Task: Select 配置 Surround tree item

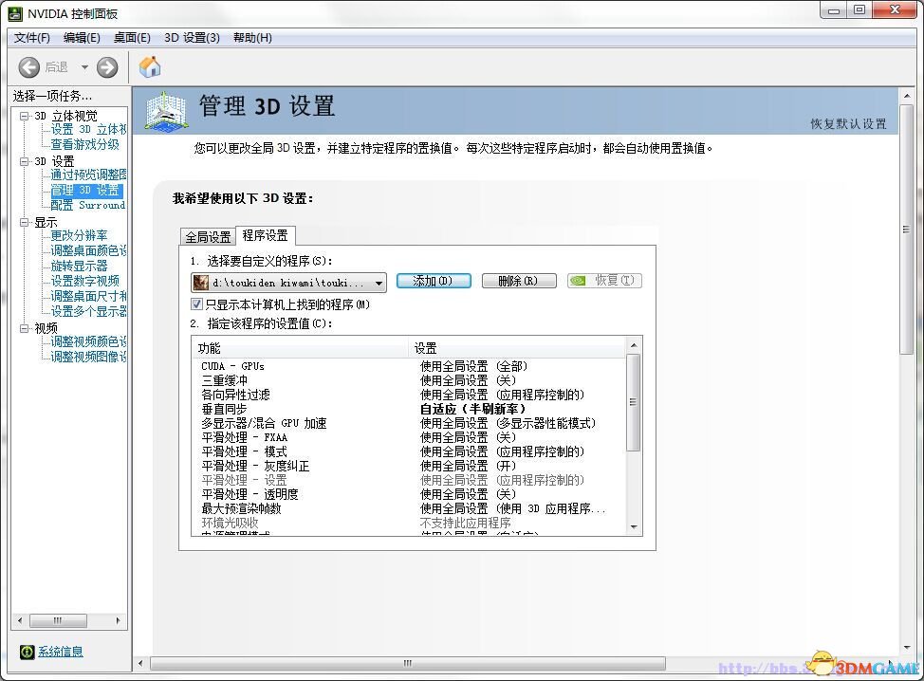Action: click(x=88, y=206)
